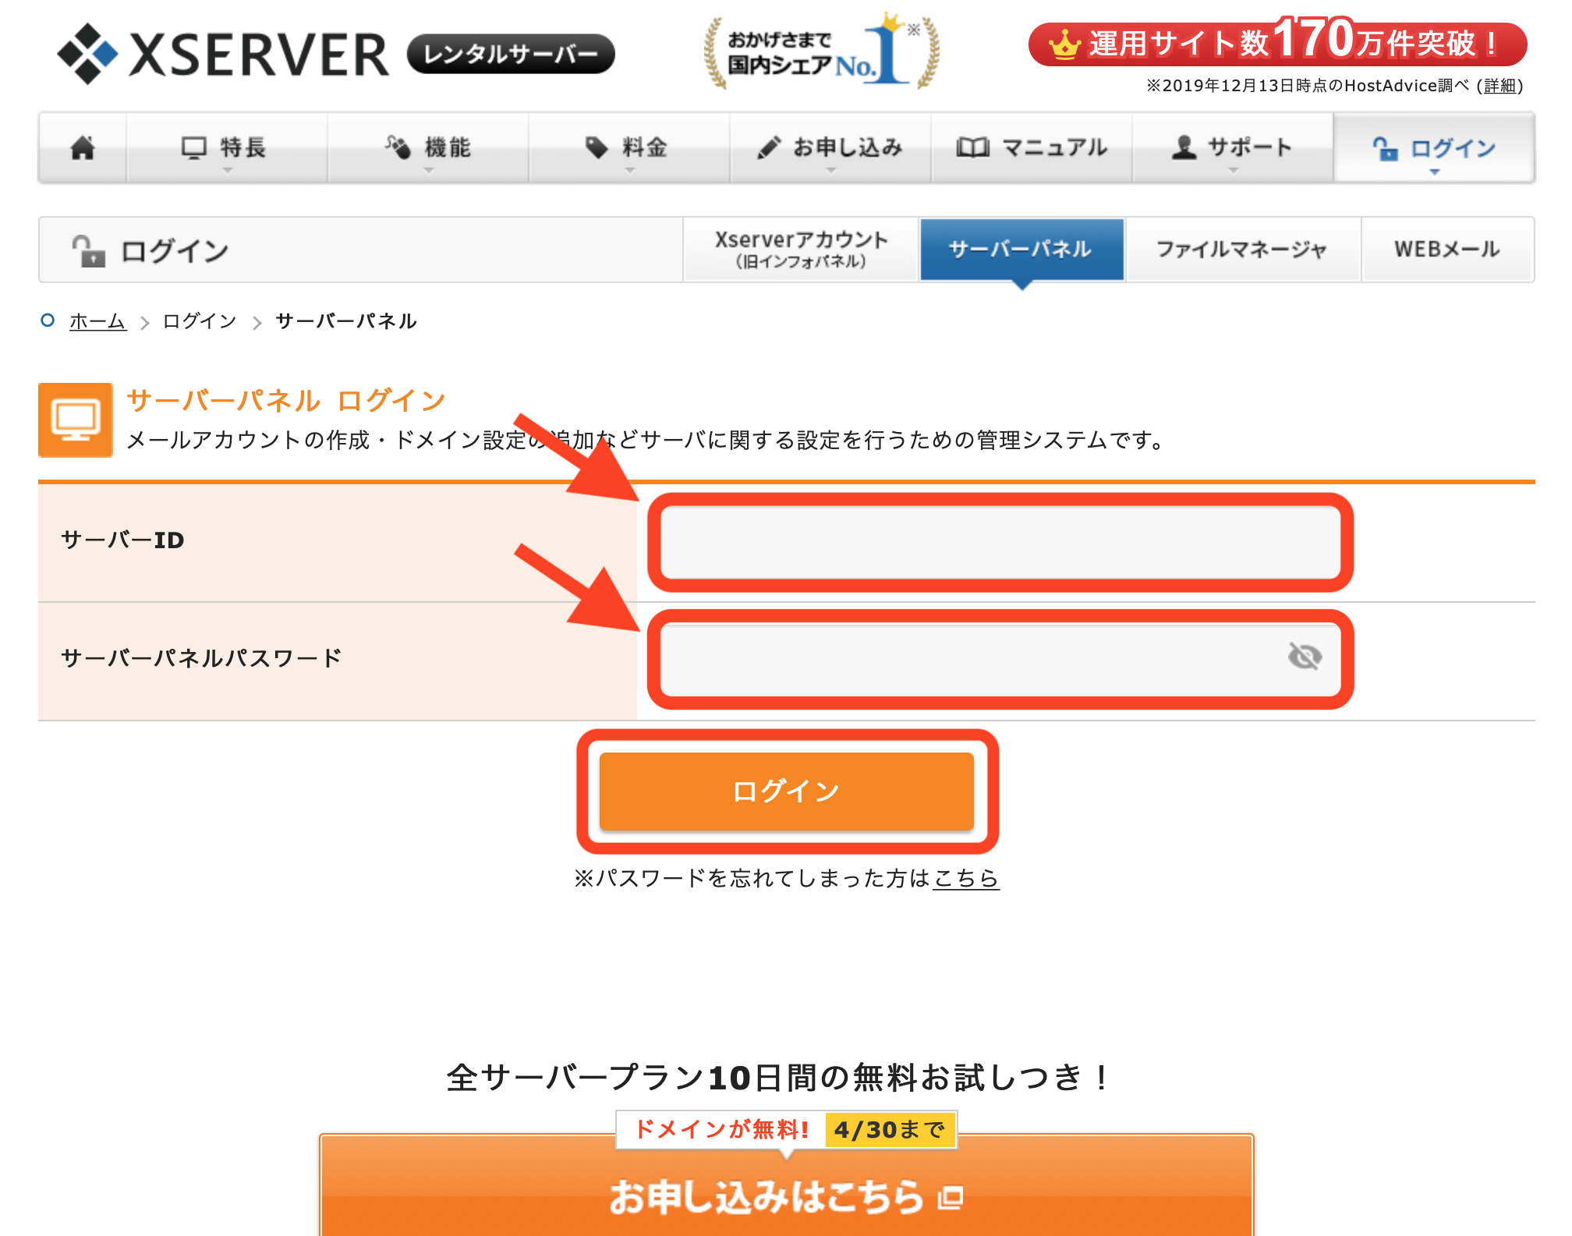Focus the サーバーID input field
Screen dimensions: 1572x1236
[1000, 543]
